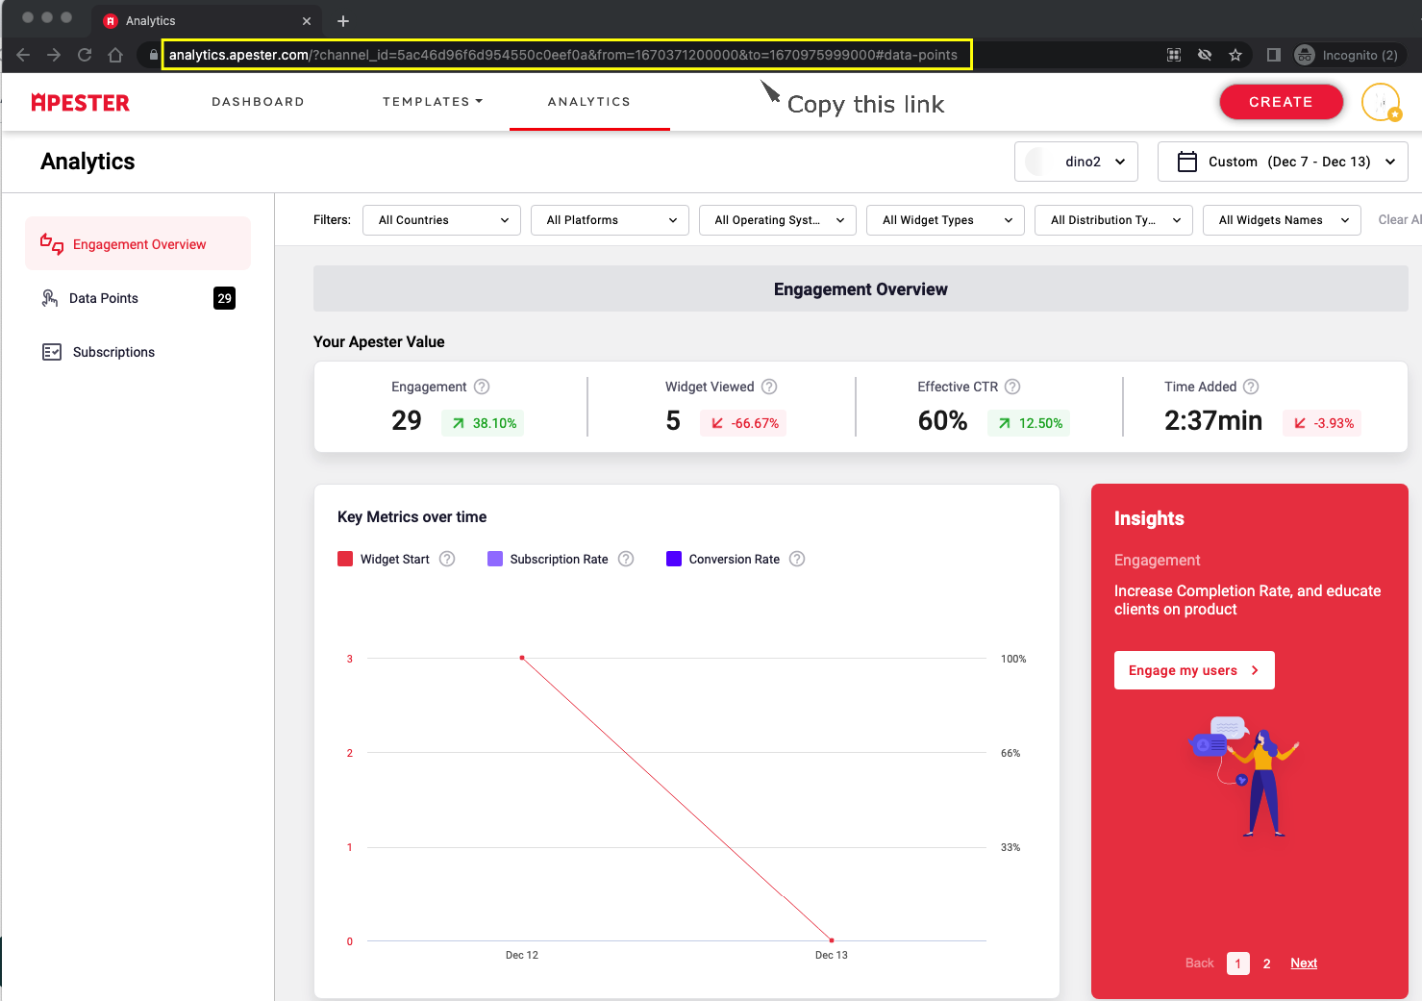Click Engage my users button
1422x1001 pixels.
(x=1194, y=670)
